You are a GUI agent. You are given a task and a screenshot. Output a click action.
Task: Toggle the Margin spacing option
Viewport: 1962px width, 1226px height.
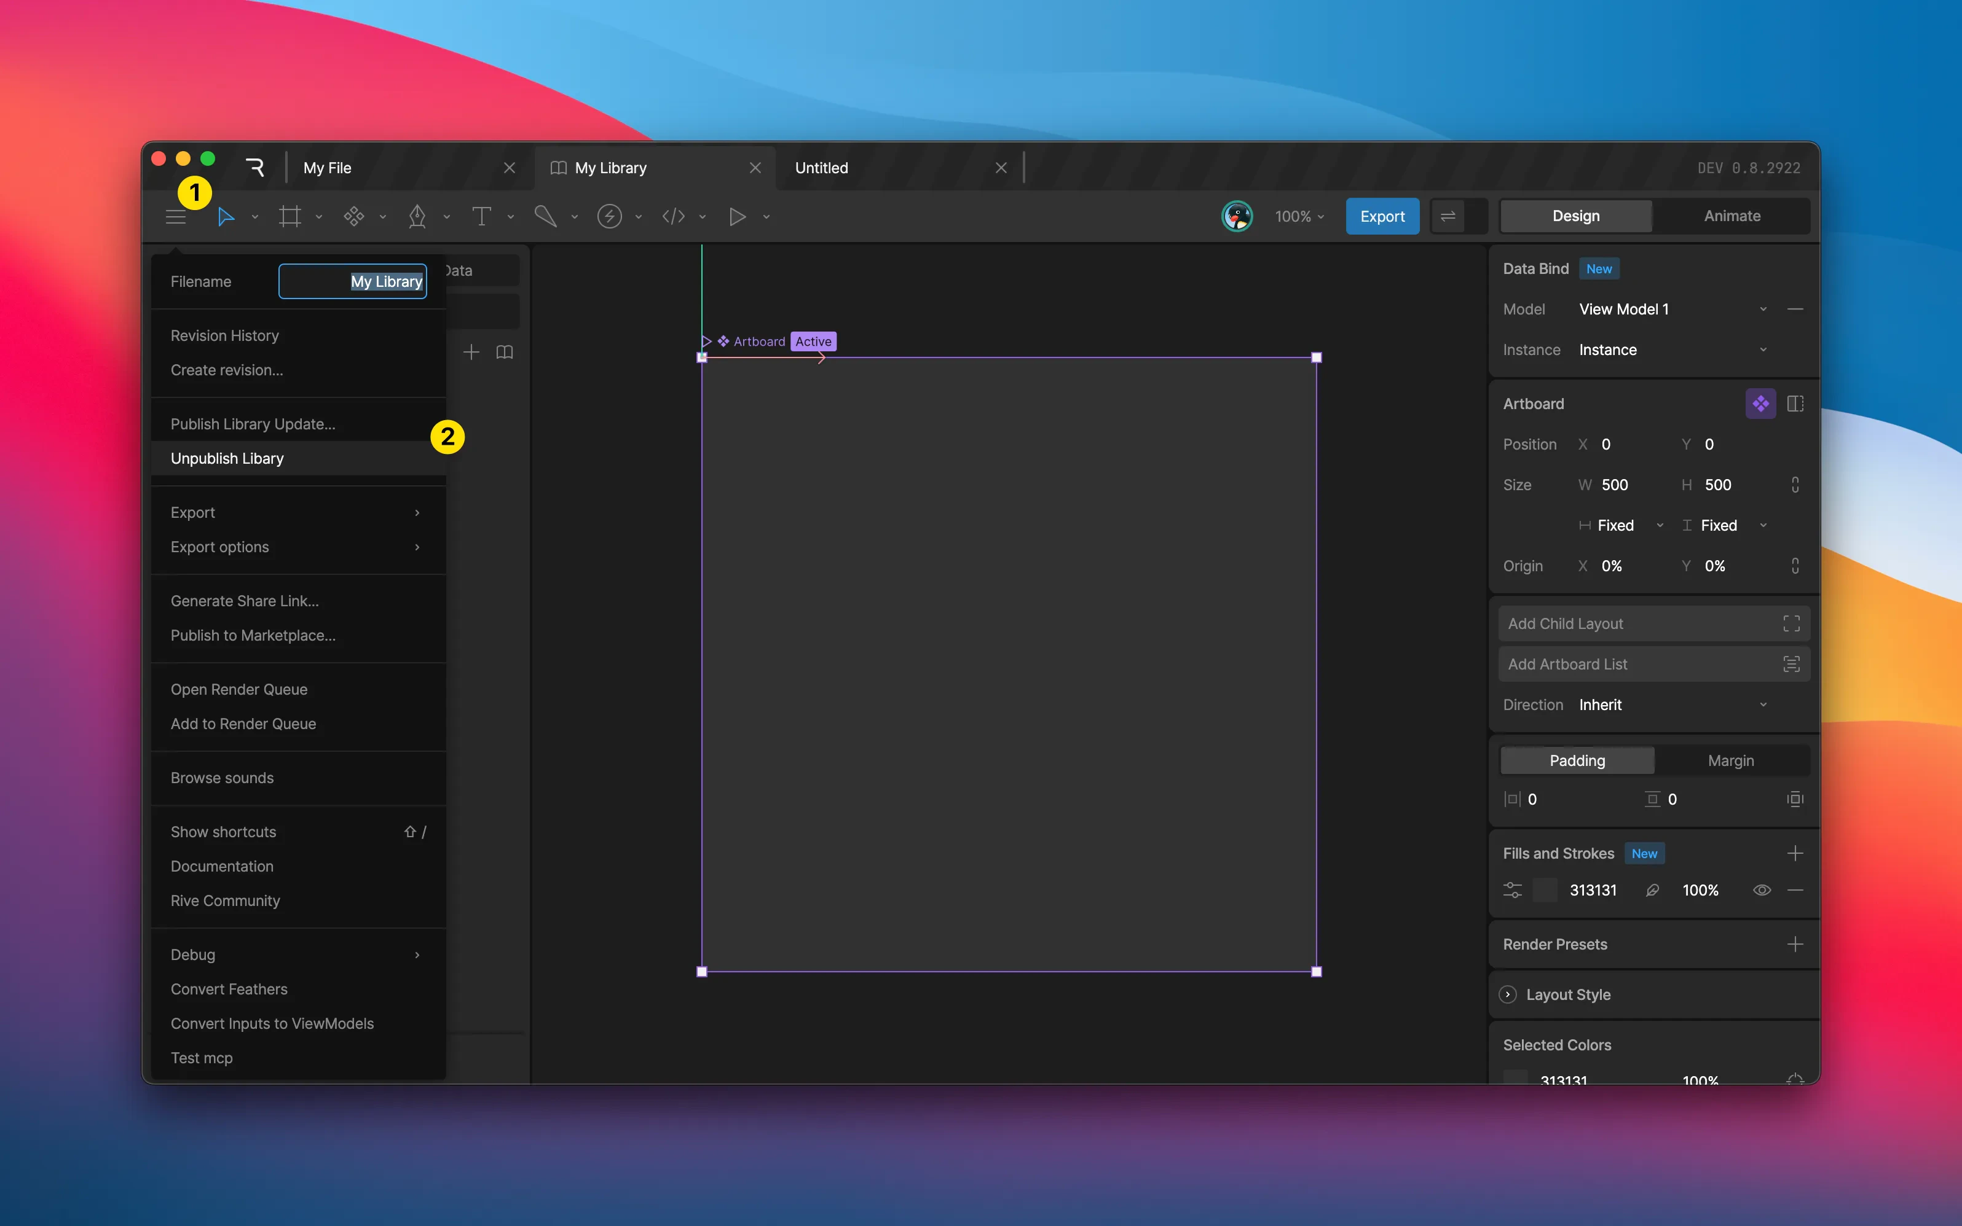click(1730, 760)
